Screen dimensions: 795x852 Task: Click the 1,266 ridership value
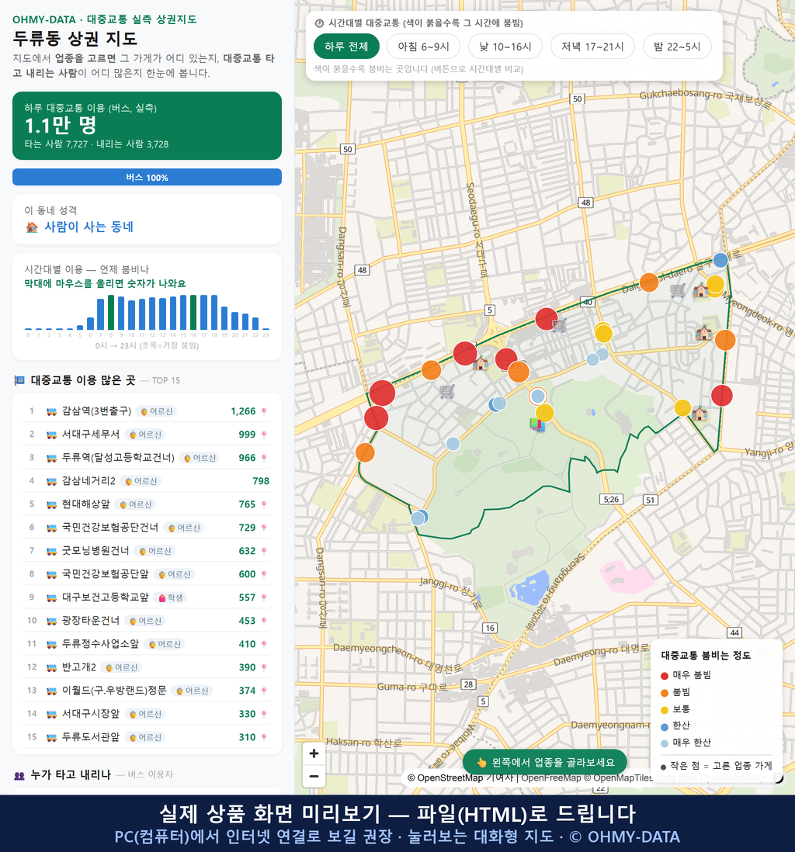coord(243,411)
